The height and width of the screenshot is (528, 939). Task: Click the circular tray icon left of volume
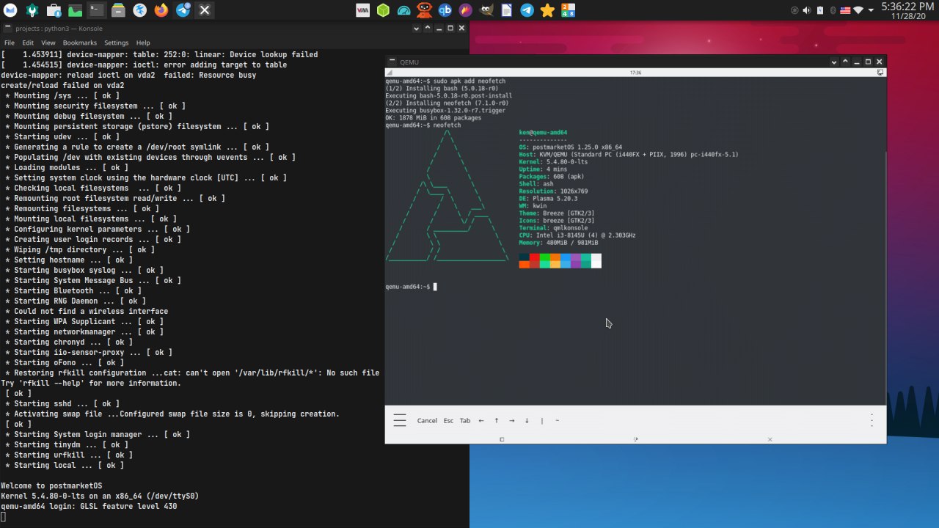pyautogui.click(x=794, y=10)
